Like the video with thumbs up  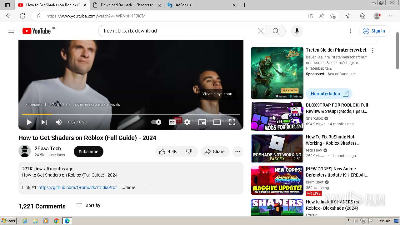coord(168,152)
